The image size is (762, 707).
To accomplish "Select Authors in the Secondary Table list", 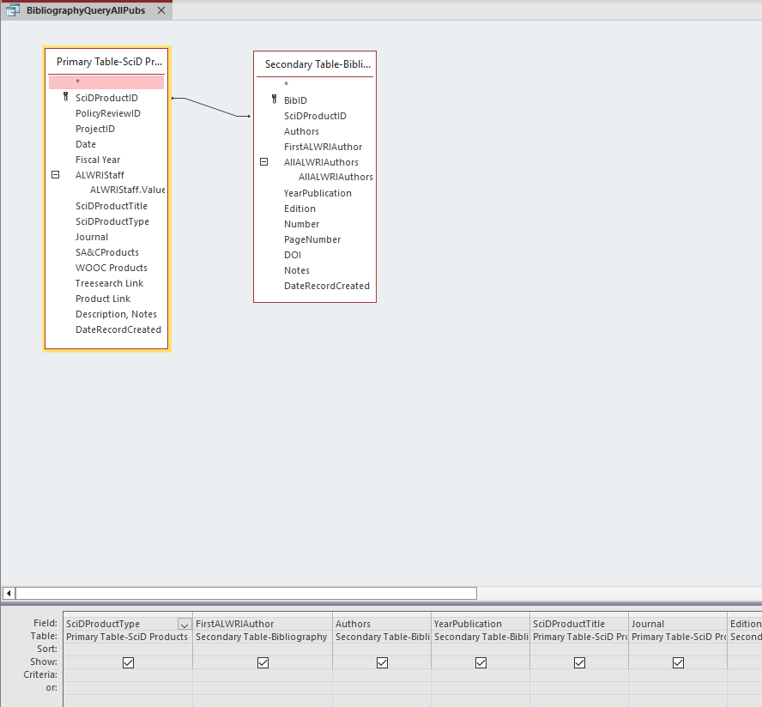I will (301, 131).
